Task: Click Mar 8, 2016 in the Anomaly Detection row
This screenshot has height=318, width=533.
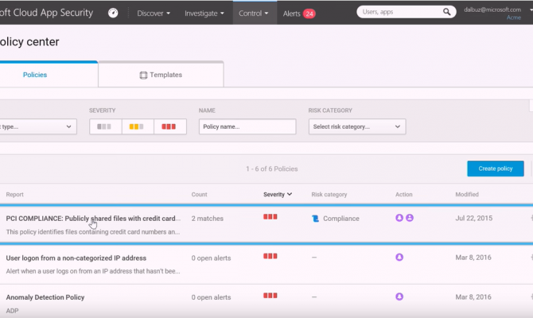Action: coord(473,297)
